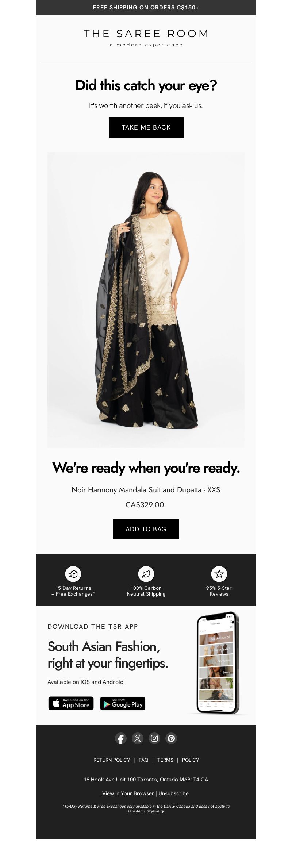Click the TAKE ME BACK button
Screen dimensions: 292x846
pos(146,127)
